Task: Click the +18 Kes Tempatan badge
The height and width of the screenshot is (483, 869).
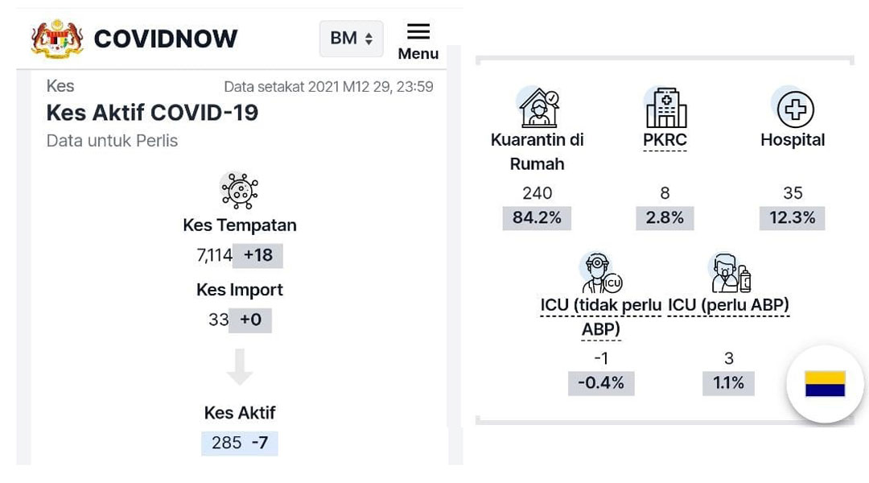Action: coord(257,255)
